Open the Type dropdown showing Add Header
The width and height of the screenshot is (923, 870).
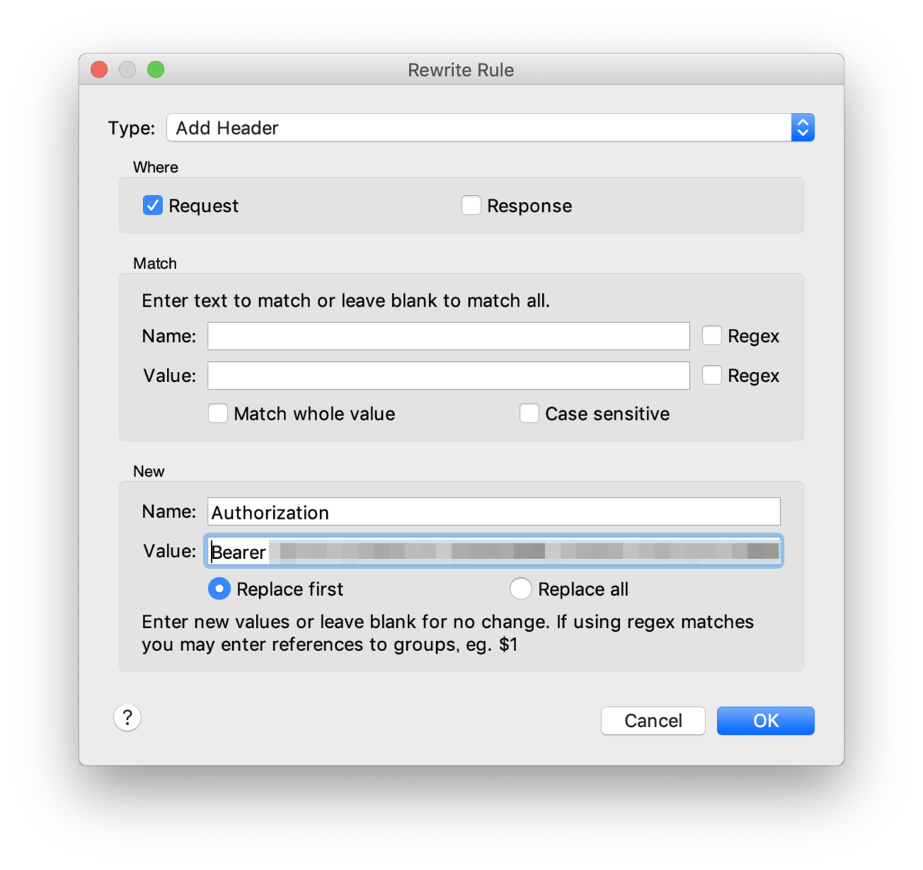click(490, 128)
